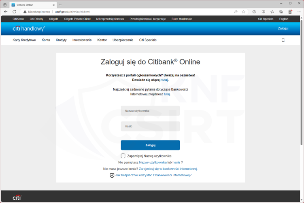Image resolution: width=304 pixels, height=203 pixels.
Task: Switch language via the English link
Action: (284, 19)
